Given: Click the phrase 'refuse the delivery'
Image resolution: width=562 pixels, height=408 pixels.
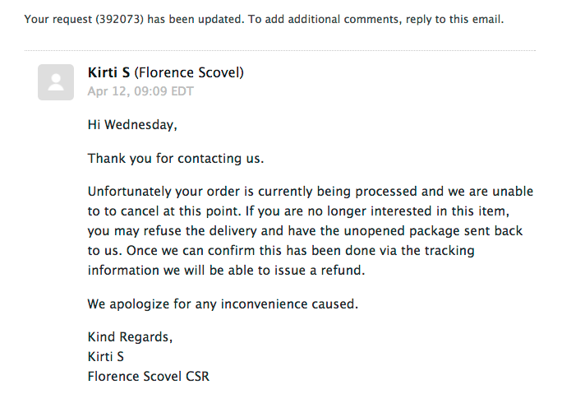Looking at the screenshot, I should point(200,230).
